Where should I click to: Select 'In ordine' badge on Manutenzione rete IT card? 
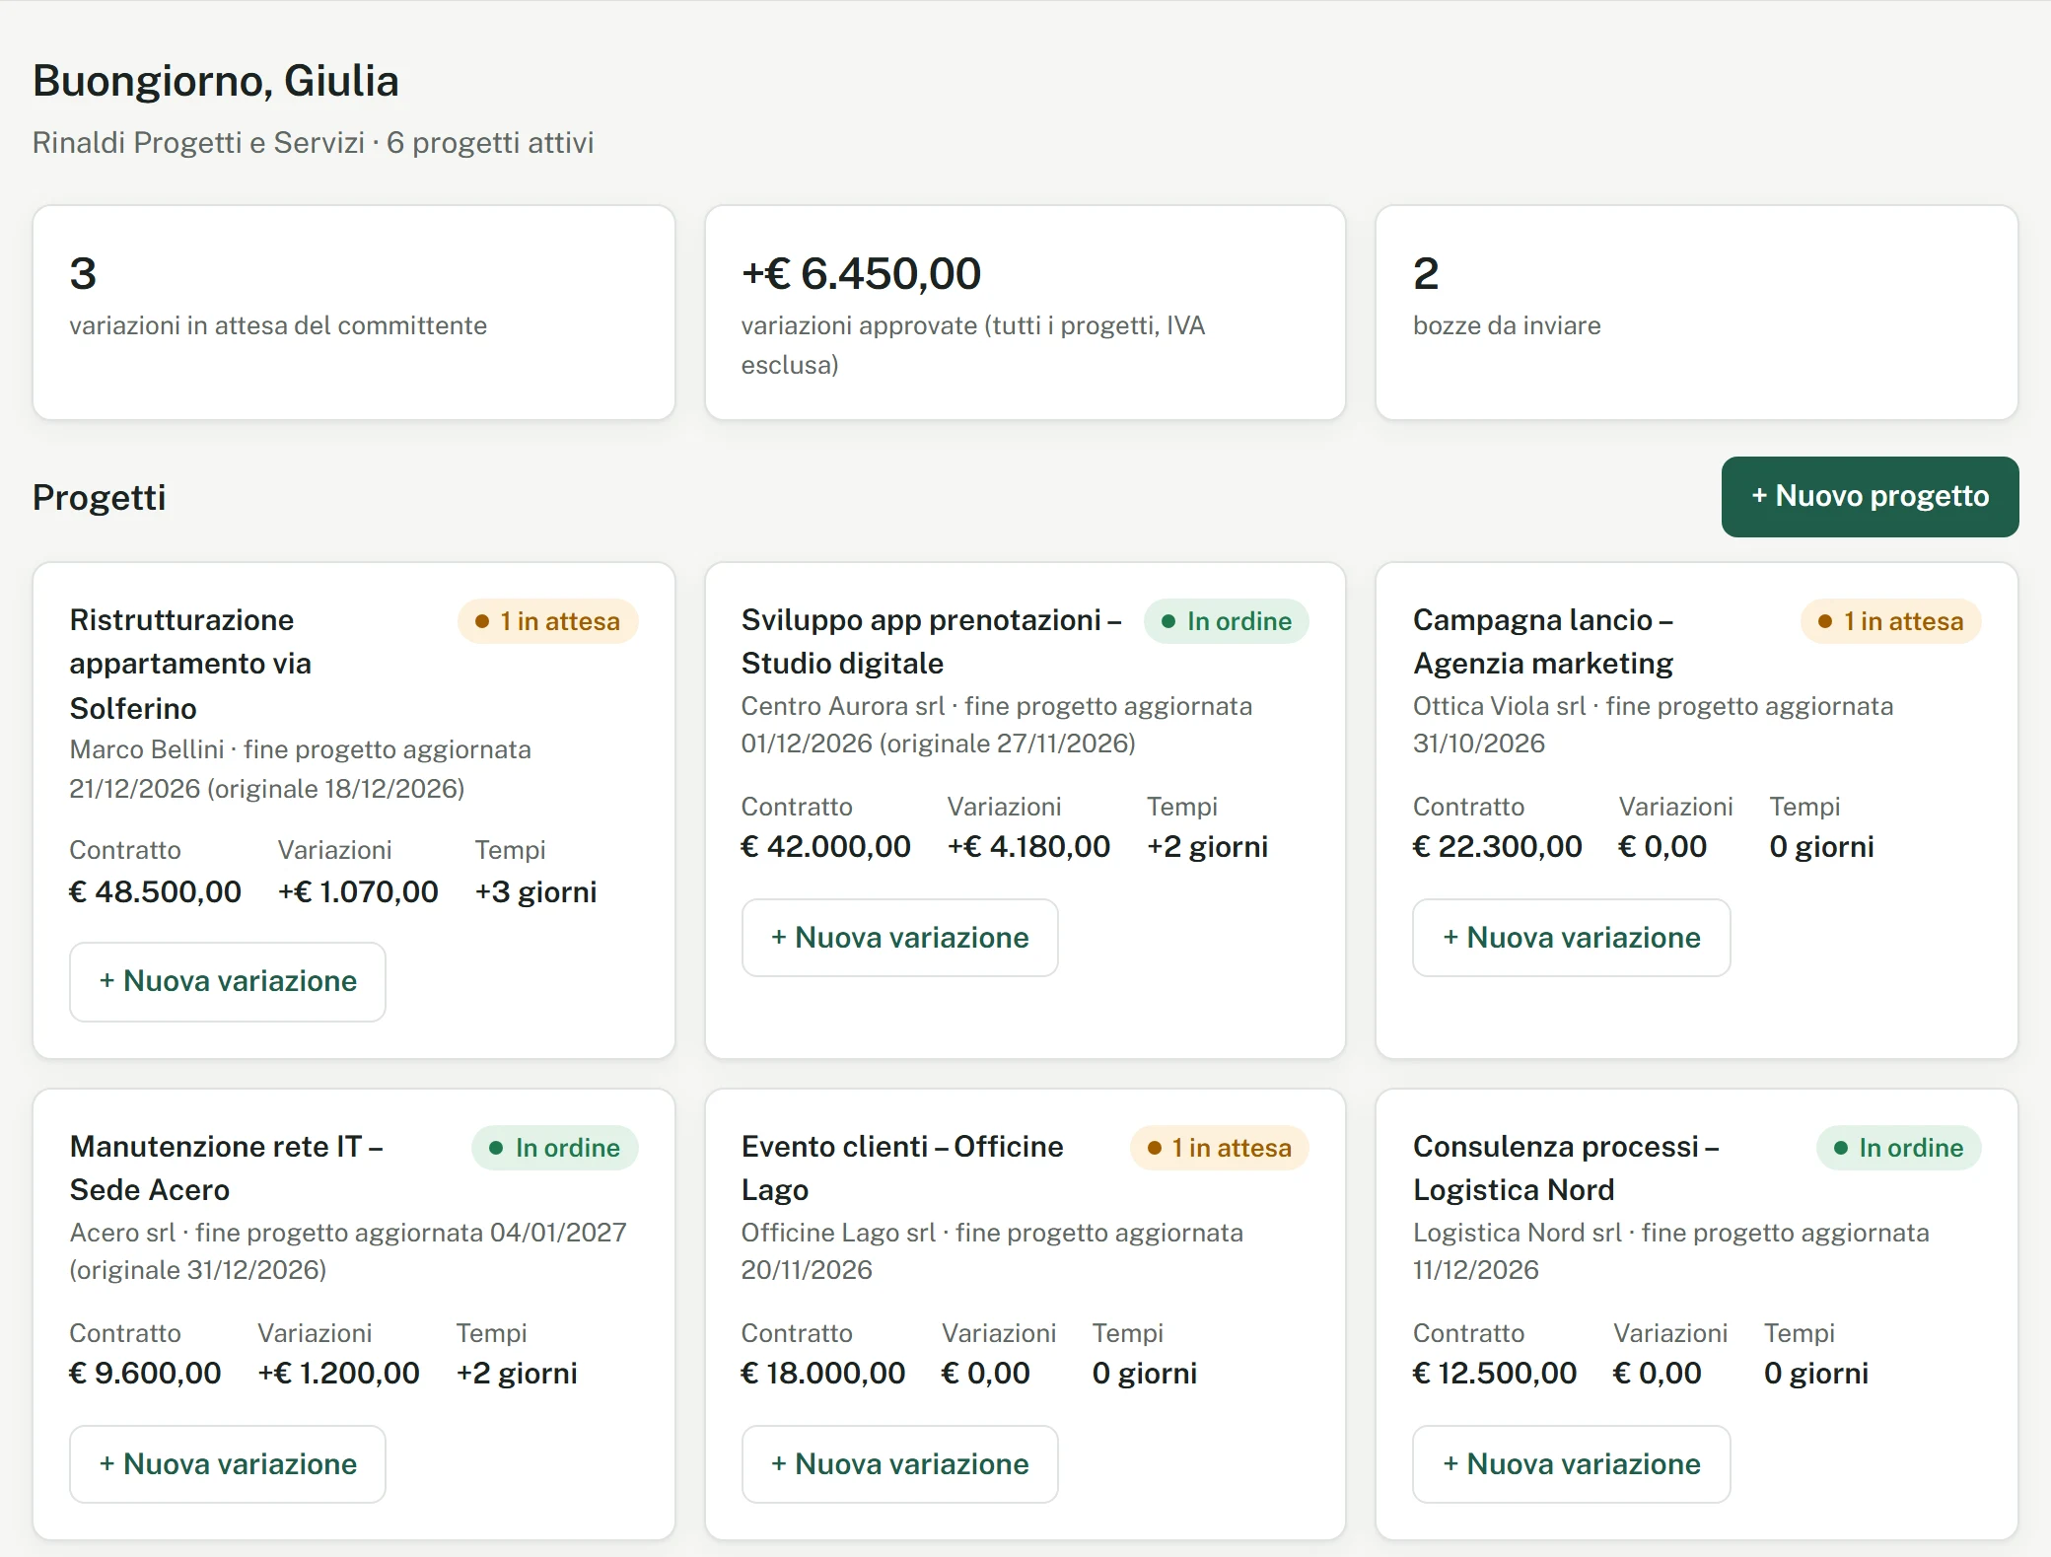click(x=554, y=1148)
